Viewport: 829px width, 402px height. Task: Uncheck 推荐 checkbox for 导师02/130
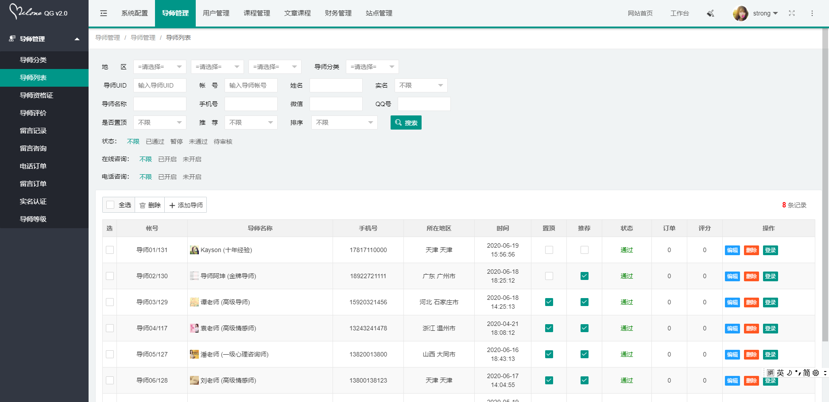coord(585,276)
